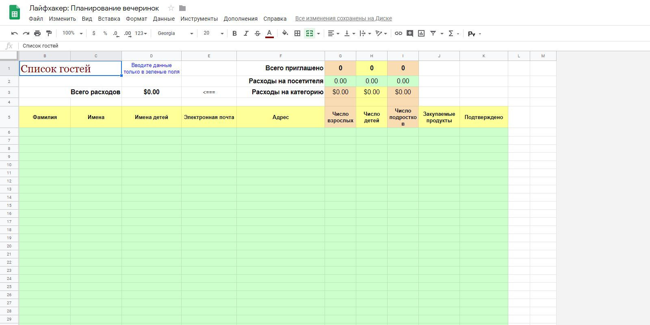Open text wrapping dropdown
Image resolution: width=650 pixels, height=325 pixels.
coord(365,33)
